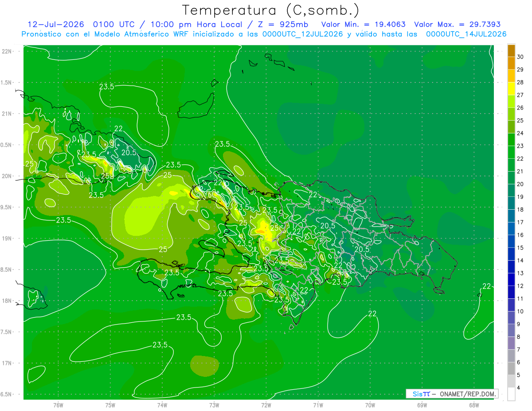Pick the legend swatch between 25 and 26
This screenshot has width=532, height=411.
coord(512,114)
